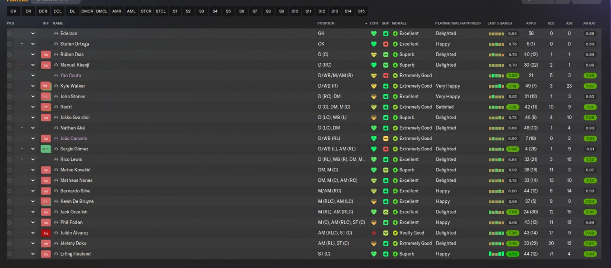The width and height of the screenshot is (611, 268).
Task: Toggle the picked checkbox for Ederson
Action: tap(10, 34)
